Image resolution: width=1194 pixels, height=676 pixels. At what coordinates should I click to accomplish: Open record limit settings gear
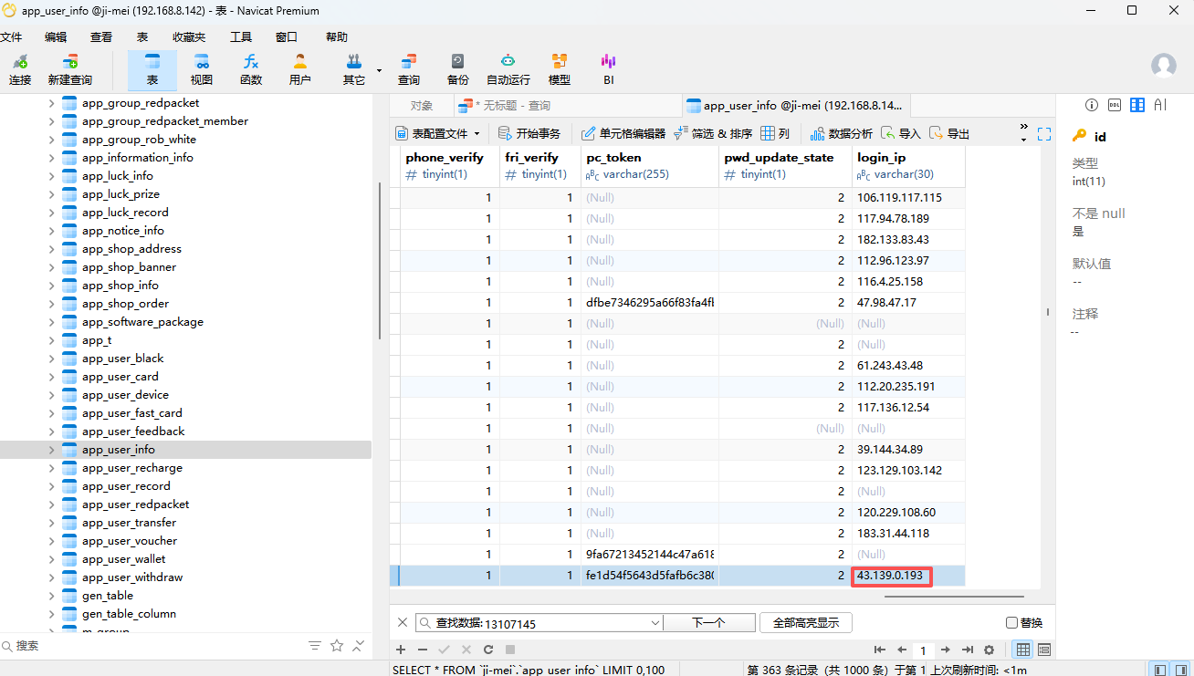click(989, 650)
